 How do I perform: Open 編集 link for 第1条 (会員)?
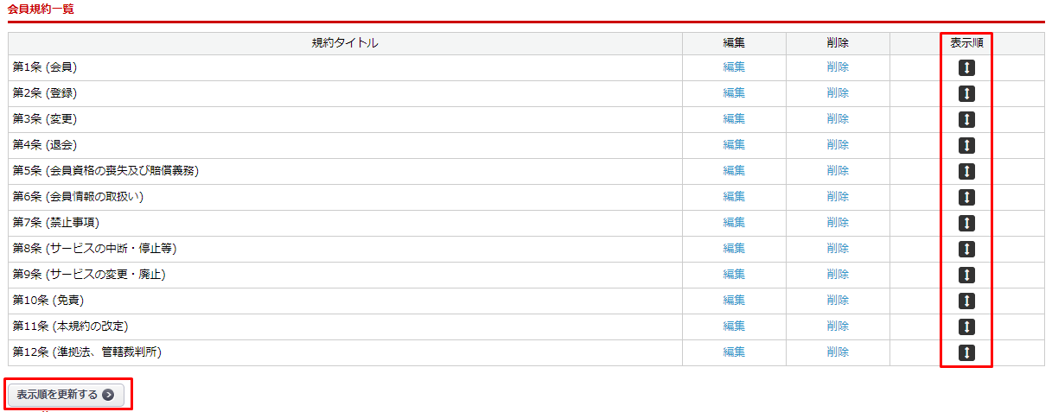[x=734, y=67]
